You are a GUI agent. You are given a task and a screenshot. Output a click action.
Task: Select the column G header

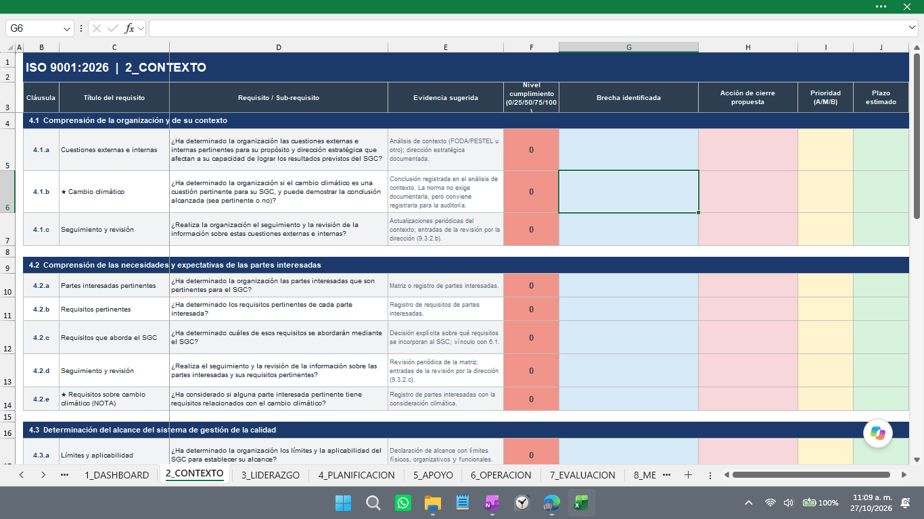629,47
